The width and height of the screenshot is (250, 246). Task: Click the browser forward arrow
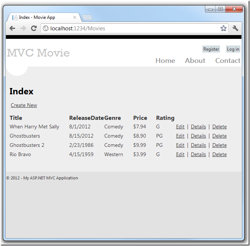(23, 28)
